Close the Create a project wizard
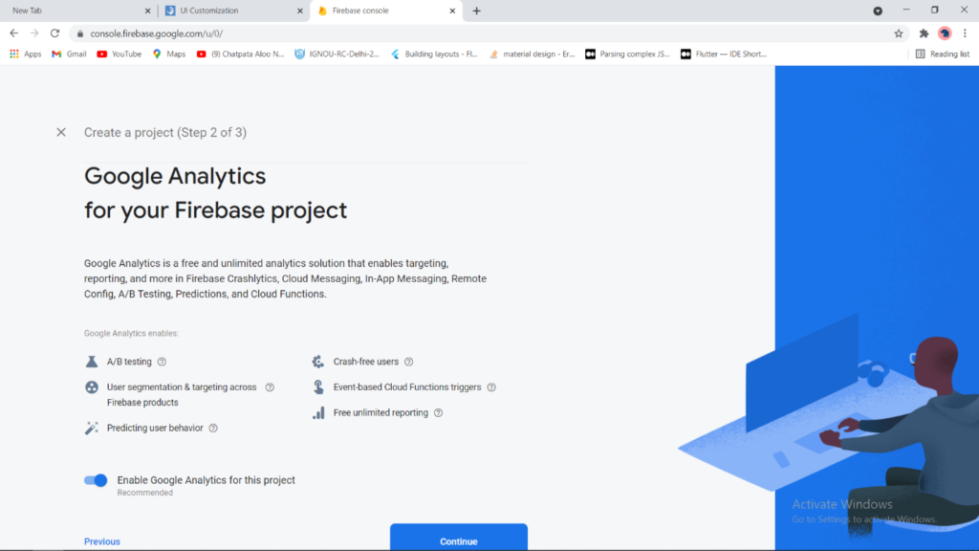Screen dimensions: 979x551 click(x=60, y=132)
